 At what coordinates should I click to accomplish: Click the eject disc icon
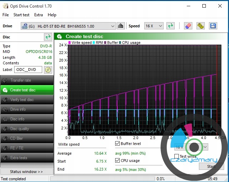coord(121,26)
